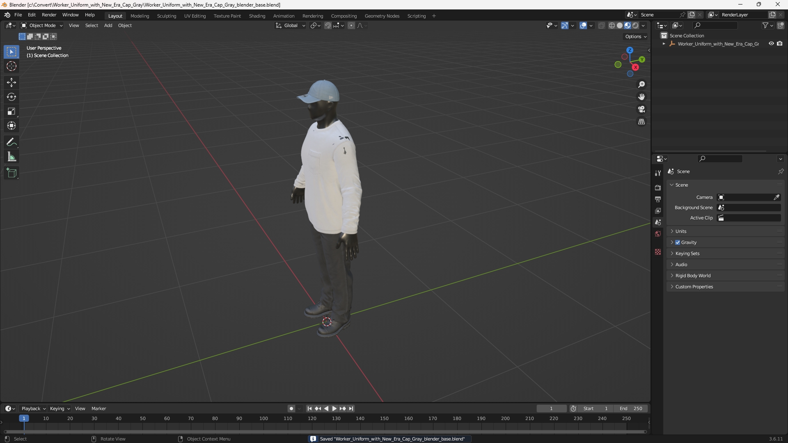Click the zoom view magnifier icon
Image resolution: width=788 pixels, height=443 pixels.
point(641,84)
